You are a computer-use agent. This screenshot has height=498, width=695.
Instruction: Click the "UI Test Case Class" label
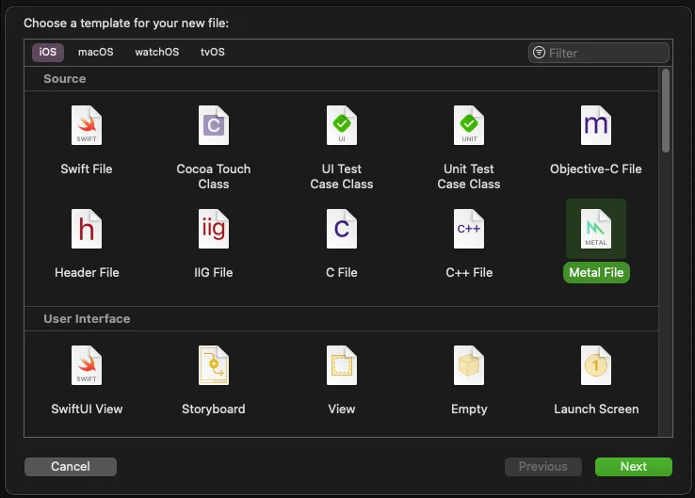(342, 176)
